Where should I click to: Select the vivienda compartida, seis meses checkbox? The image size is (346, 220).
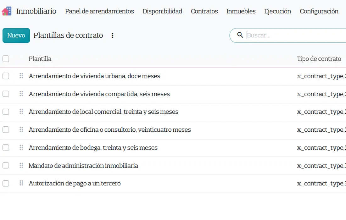click(6, 94)
